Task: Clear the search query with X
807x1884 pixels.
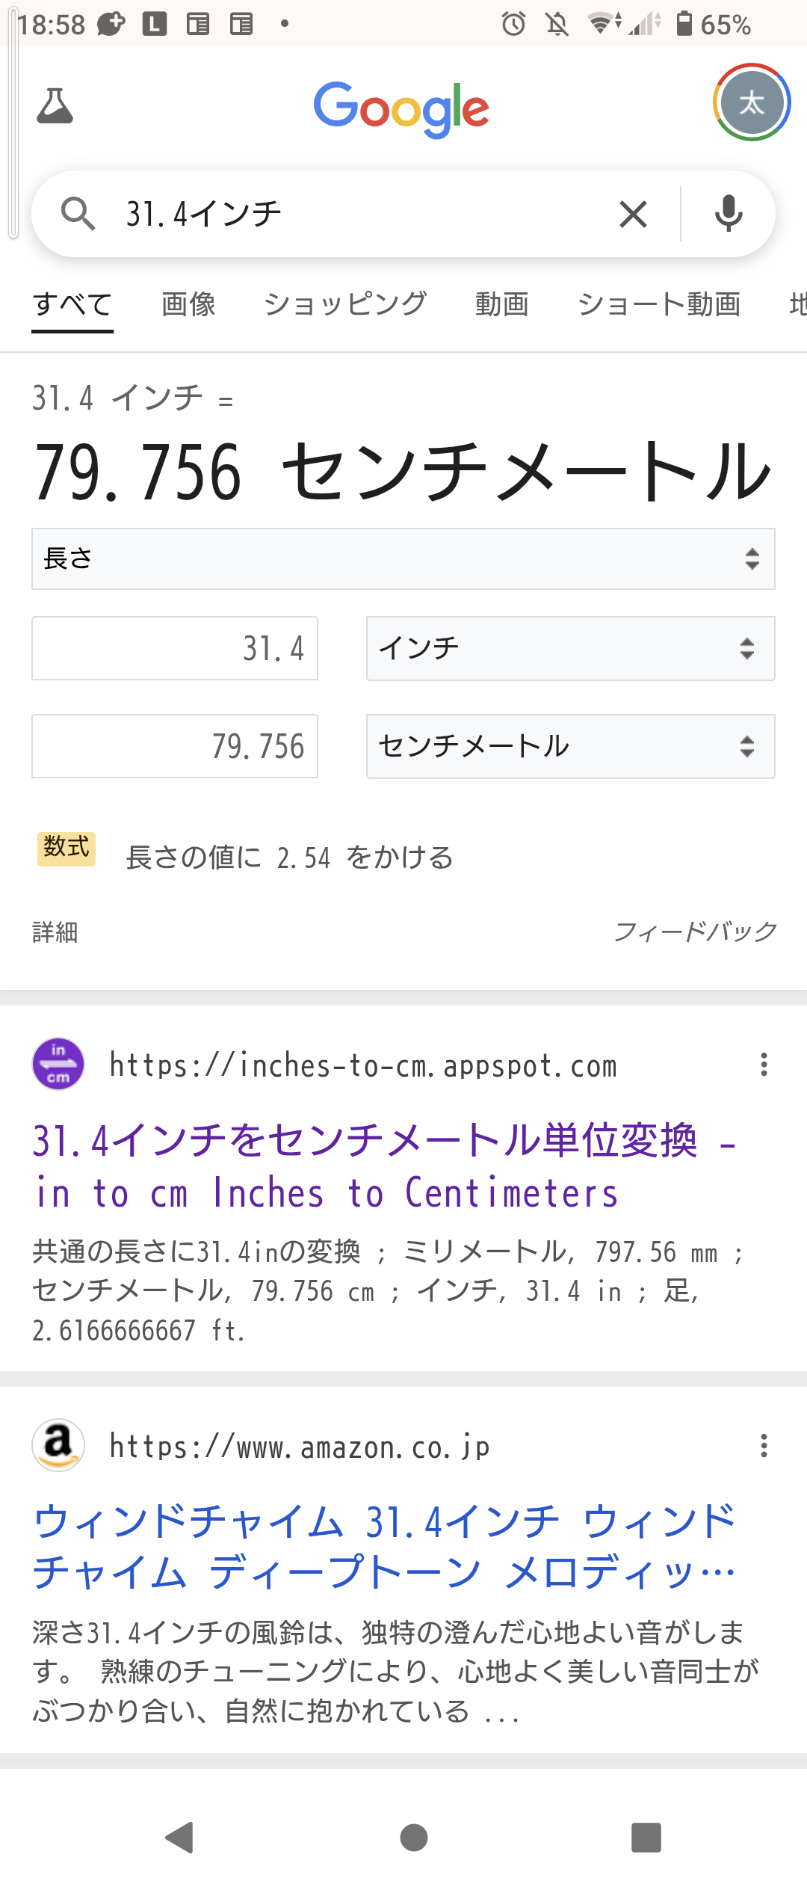Action: [x=633, y=215]
